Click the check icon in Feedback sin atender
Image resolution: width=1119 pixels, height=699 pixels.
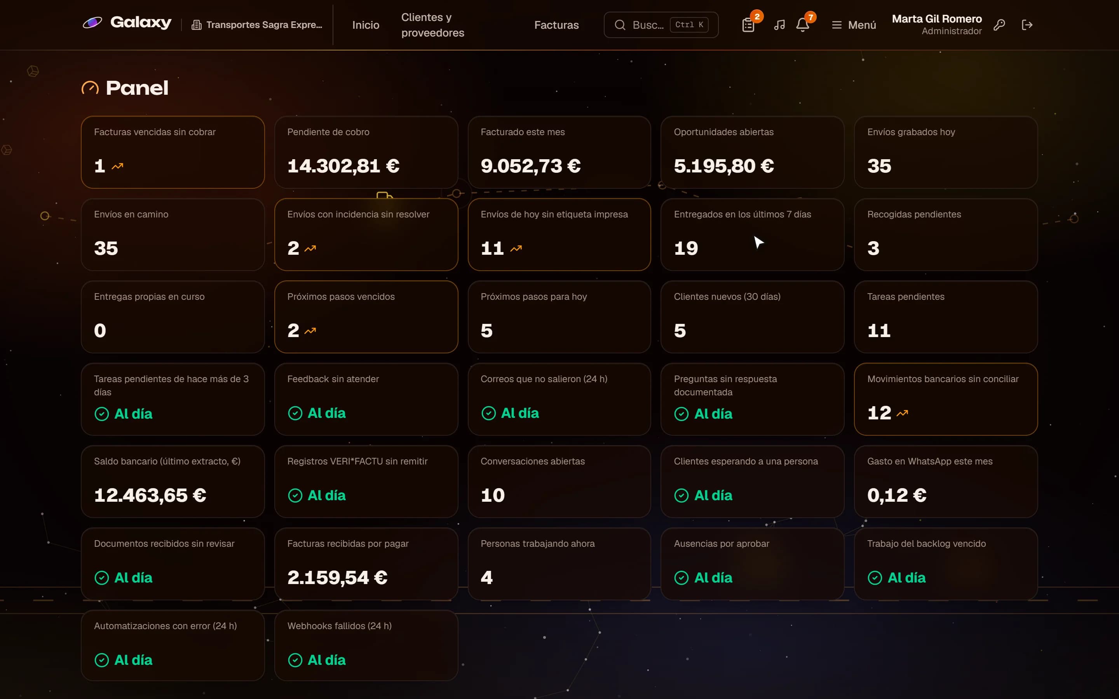pos(295,413)
